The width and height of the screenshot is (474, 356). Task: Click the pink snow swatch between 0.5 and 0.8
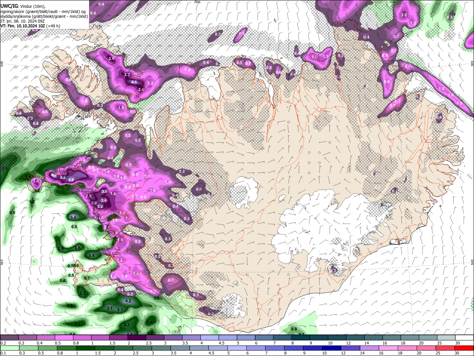pyautogui.click(x=64, y=338)
